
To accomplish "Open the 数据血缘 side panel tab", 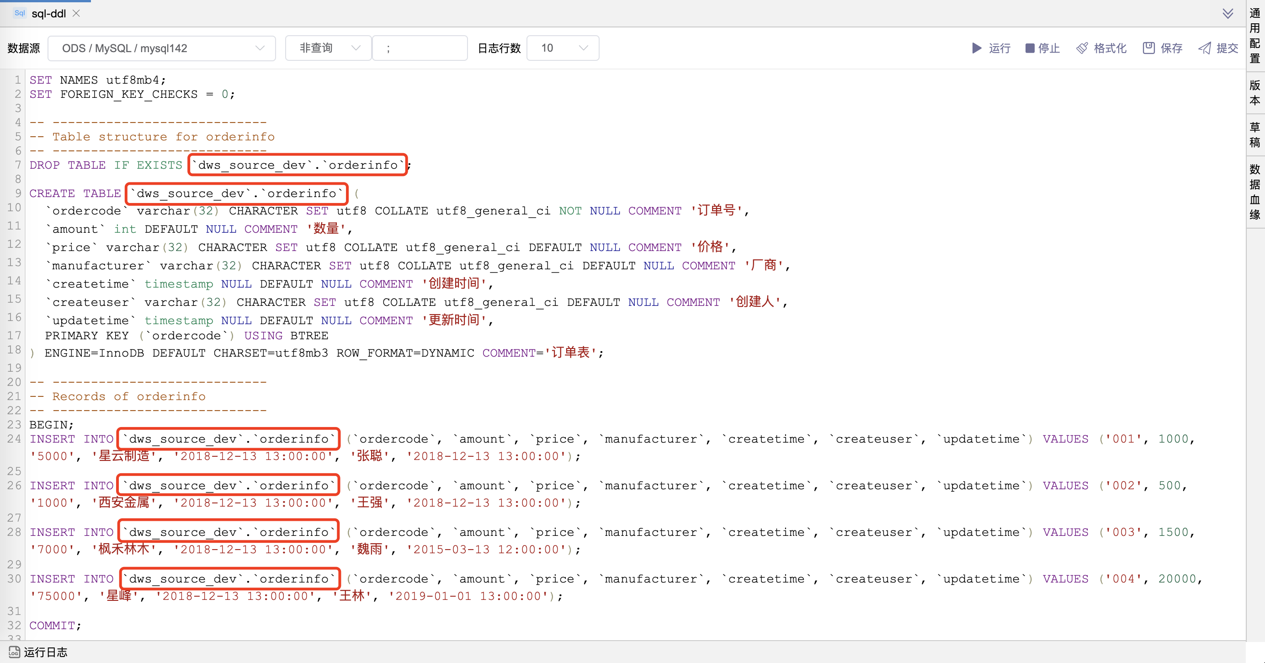I will pyautogui.click(x=1254, y=192).
